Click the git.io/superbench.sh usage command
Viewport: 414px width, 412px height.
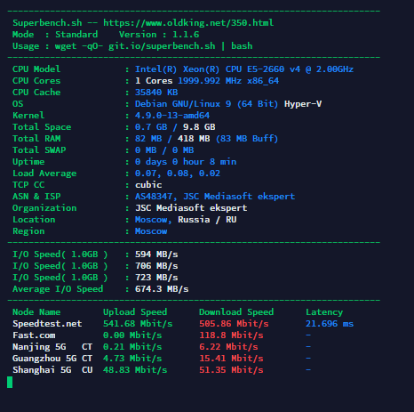(x=162, y=46)
